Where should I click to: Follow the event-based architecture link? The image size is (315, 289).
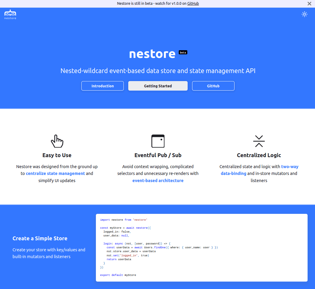click(x=158, y=181)
